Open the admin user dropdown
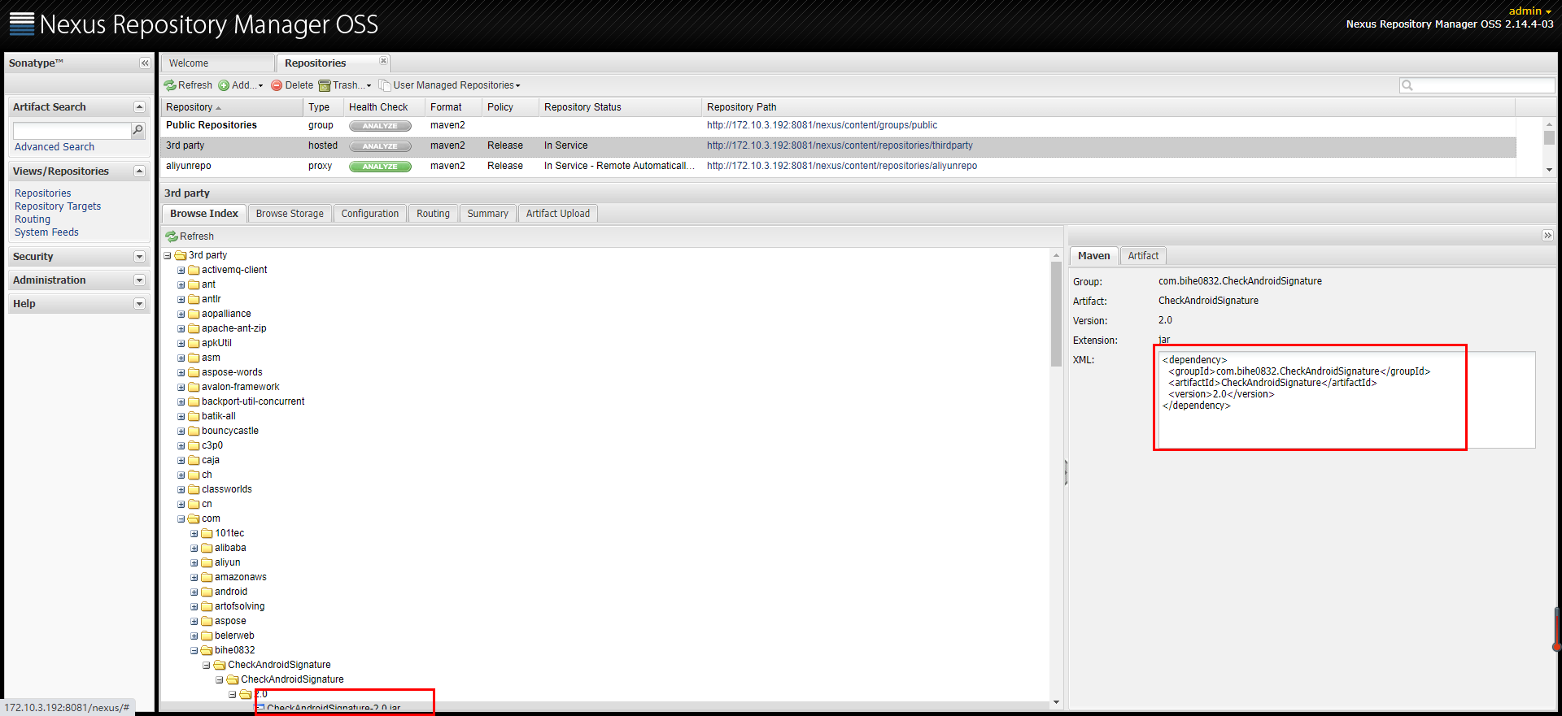1562x716 pixels. click(1530, 11)
